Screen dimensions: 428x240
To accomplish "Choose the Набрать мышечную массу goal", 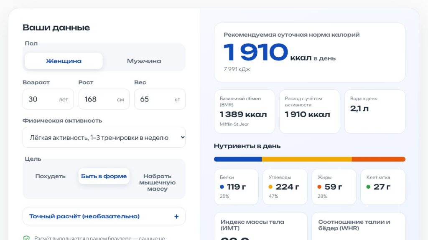I will [157, 182].
